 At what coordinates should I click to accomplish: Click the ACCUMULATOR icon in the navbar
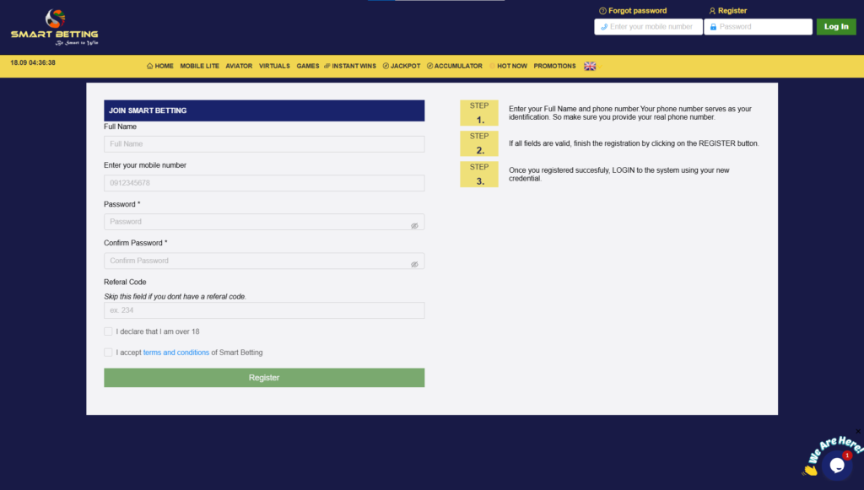(x=429, y=65)
